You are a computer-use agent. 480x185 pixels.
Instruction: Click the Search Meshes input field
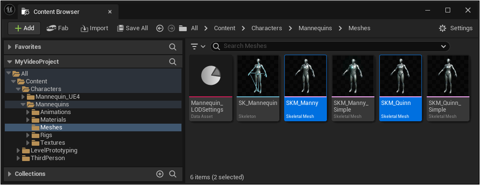click(330, 46)
